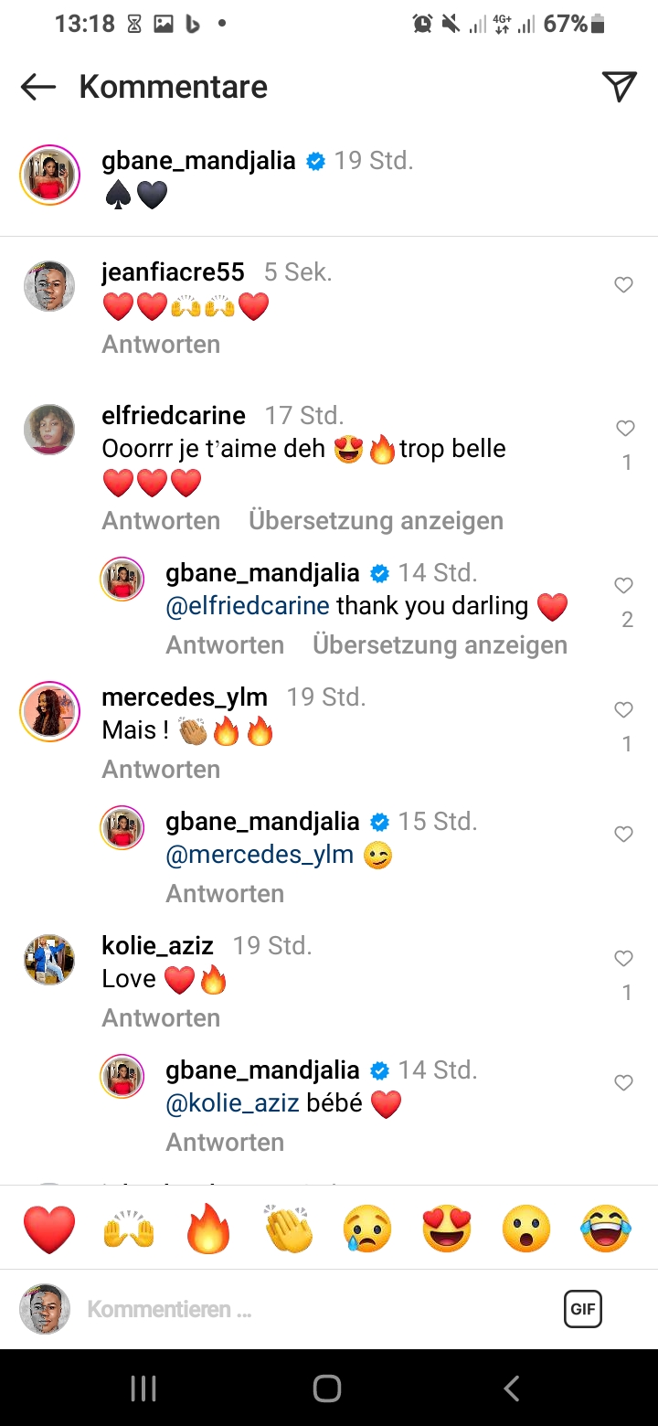Show translation of 'thank you darling' reply
This screenshot has width=658, height=1426.
coord(440,645)
